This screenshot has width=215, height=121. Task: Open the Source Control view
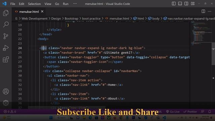[6, 36]
